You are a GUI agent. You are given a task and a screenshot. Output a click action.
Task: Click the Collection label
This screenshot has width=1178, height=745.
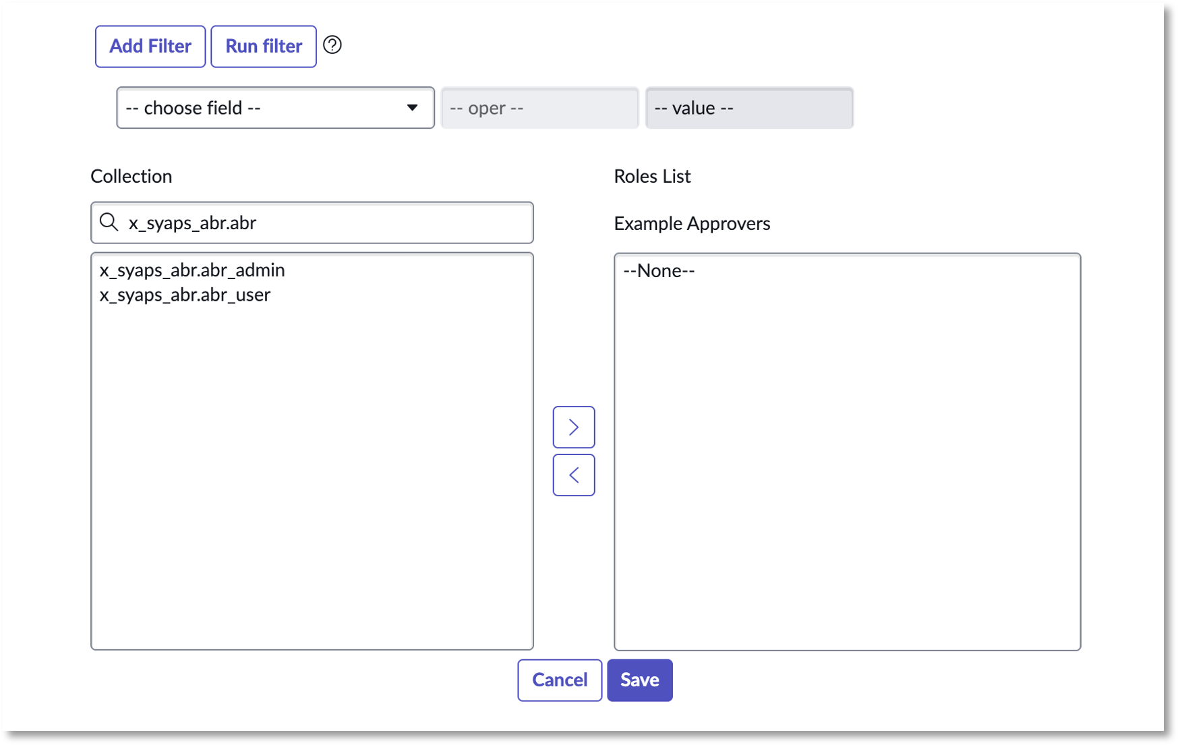131,177
